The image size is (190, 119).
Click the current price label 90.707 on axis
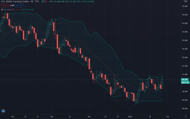[185, 80]
